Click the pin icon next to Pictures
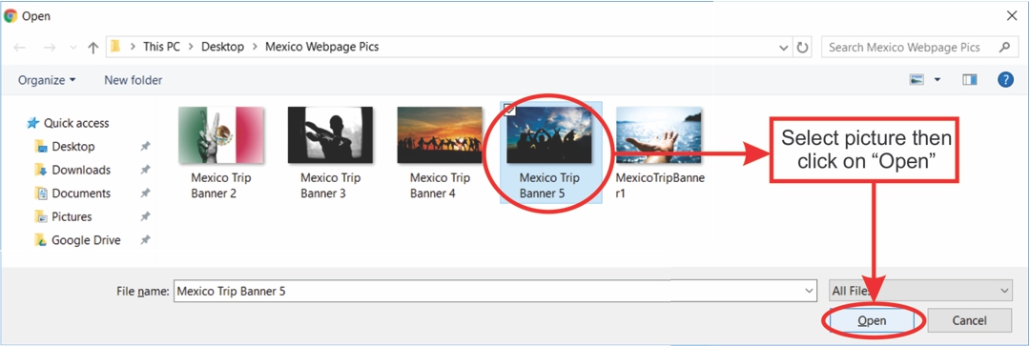 [x=145, y=217]
